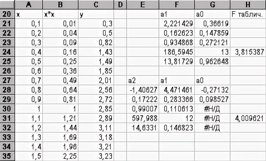Select cell with value 0,110613

tap(177, 109)
